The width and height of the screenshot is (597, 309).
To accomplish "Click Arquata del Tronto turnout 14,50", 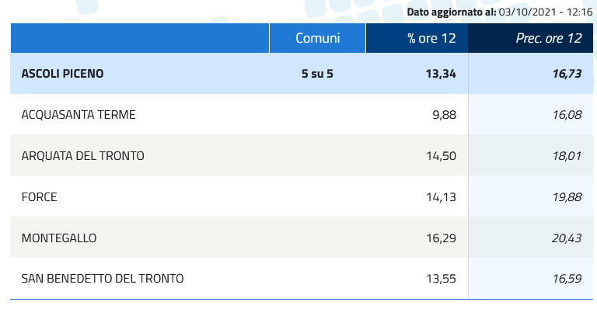I will click(x=441, y=155).
